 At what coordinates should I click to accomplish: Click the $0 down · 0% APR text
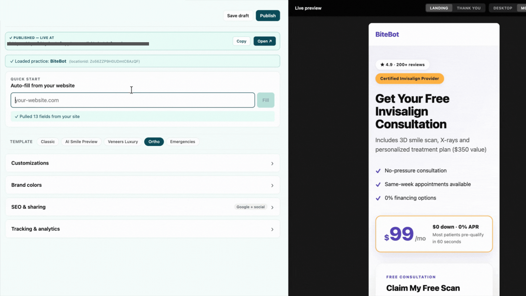[x=456, y=227]
